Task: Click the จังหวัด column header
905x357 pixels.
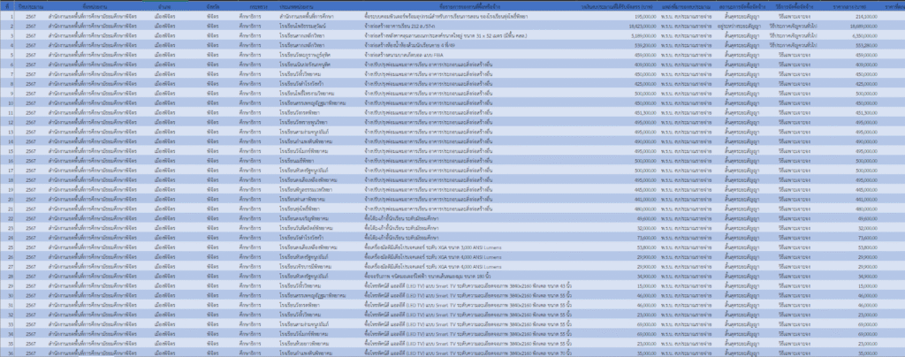Action: pos(212,6)
